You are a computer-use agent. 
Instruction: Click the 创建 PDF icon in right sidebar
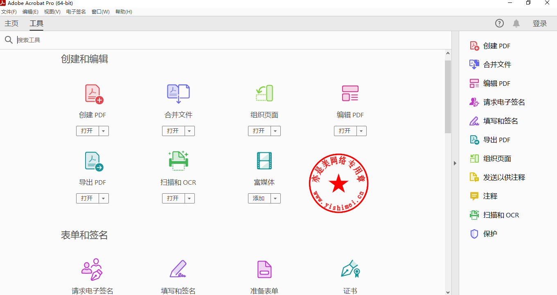tap(474, 46)
